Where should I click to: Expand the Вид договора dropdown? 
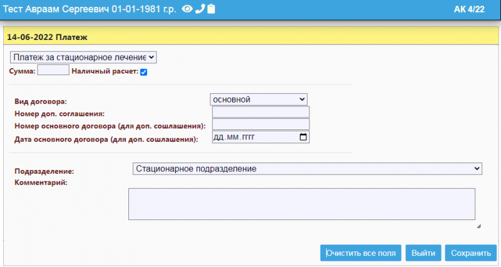(x=259, y=99)
